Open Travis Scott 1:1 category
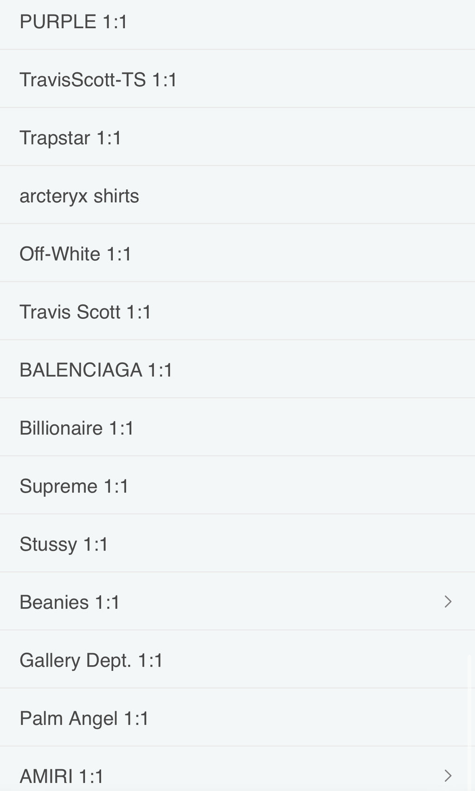The width and height of the screenshot is (475, 791). [85, 312]
